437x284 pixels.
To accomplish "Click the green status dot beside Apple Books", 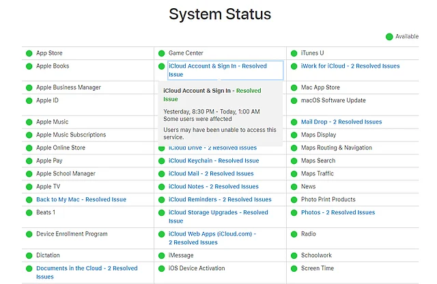I will point(29,66).
